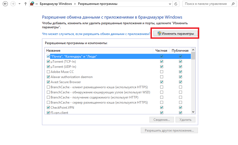Toggle Частная for µTorrent (TCP-In)

click(x=162, y=62)
